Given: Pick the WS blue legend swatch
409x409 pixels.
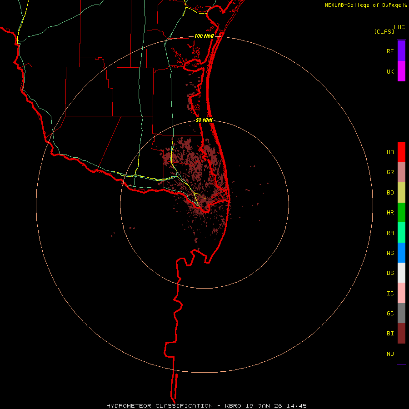Looking at the screenshot, I should tap(401, 253).
